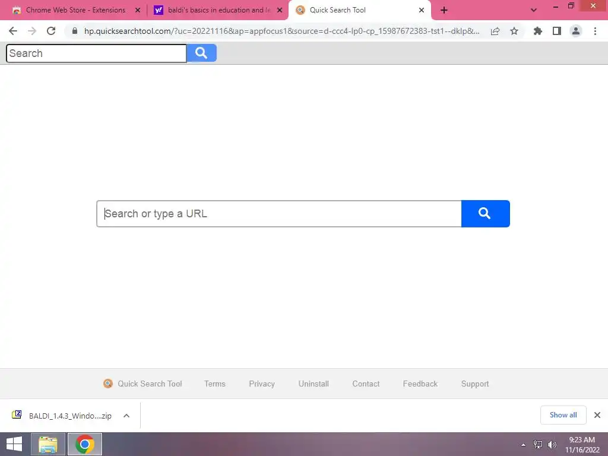The image size is (608, 456).
Task: Open the Support link
Action: (475, 384)
